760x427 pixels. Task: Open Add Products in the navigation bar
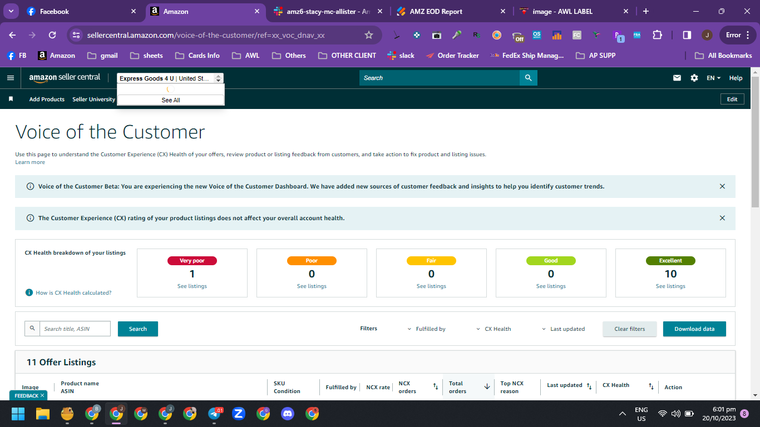click(x=47, y=99)
